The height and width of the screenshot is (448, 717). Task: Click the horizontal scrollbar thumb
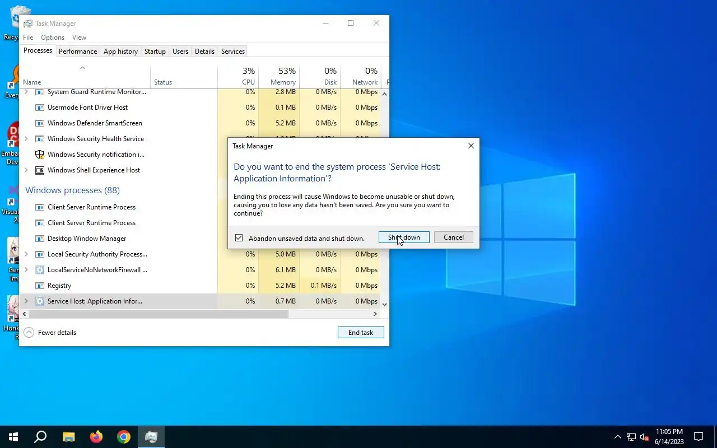(159, 314)
